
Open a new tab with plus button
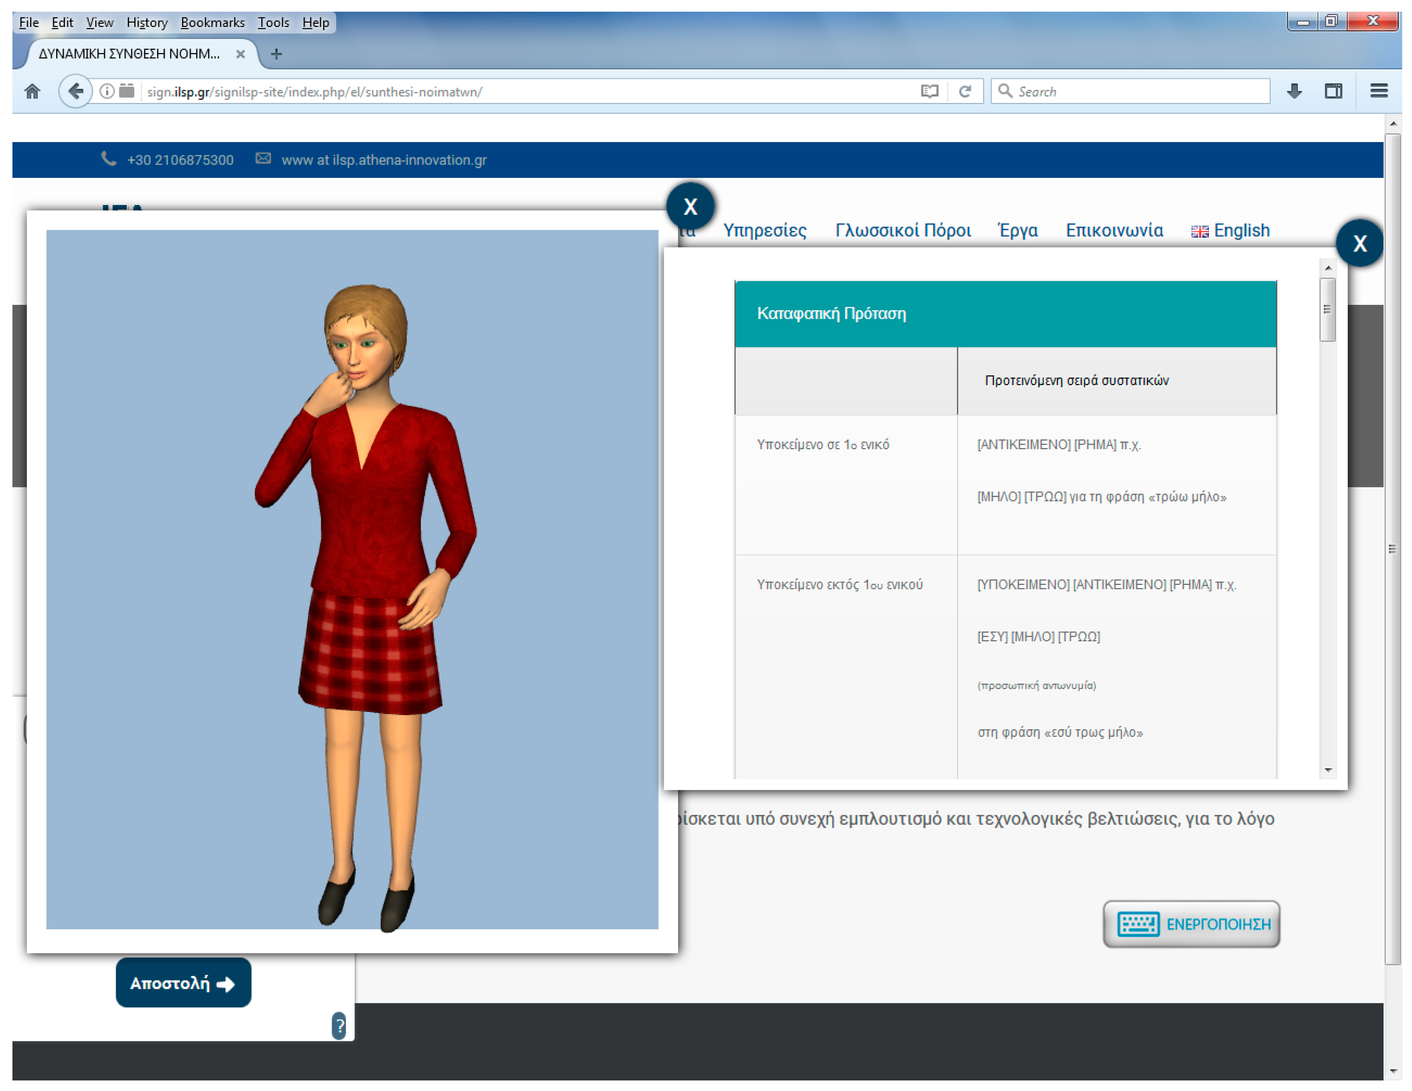click(276, 54)
